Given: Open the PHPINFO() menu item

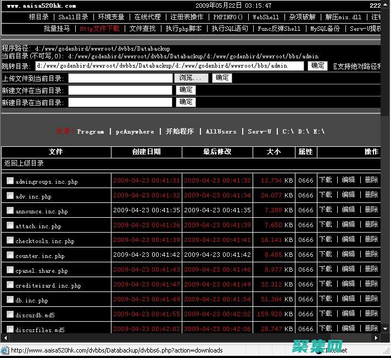Looking at the screenshot, I should coord(228,17).
